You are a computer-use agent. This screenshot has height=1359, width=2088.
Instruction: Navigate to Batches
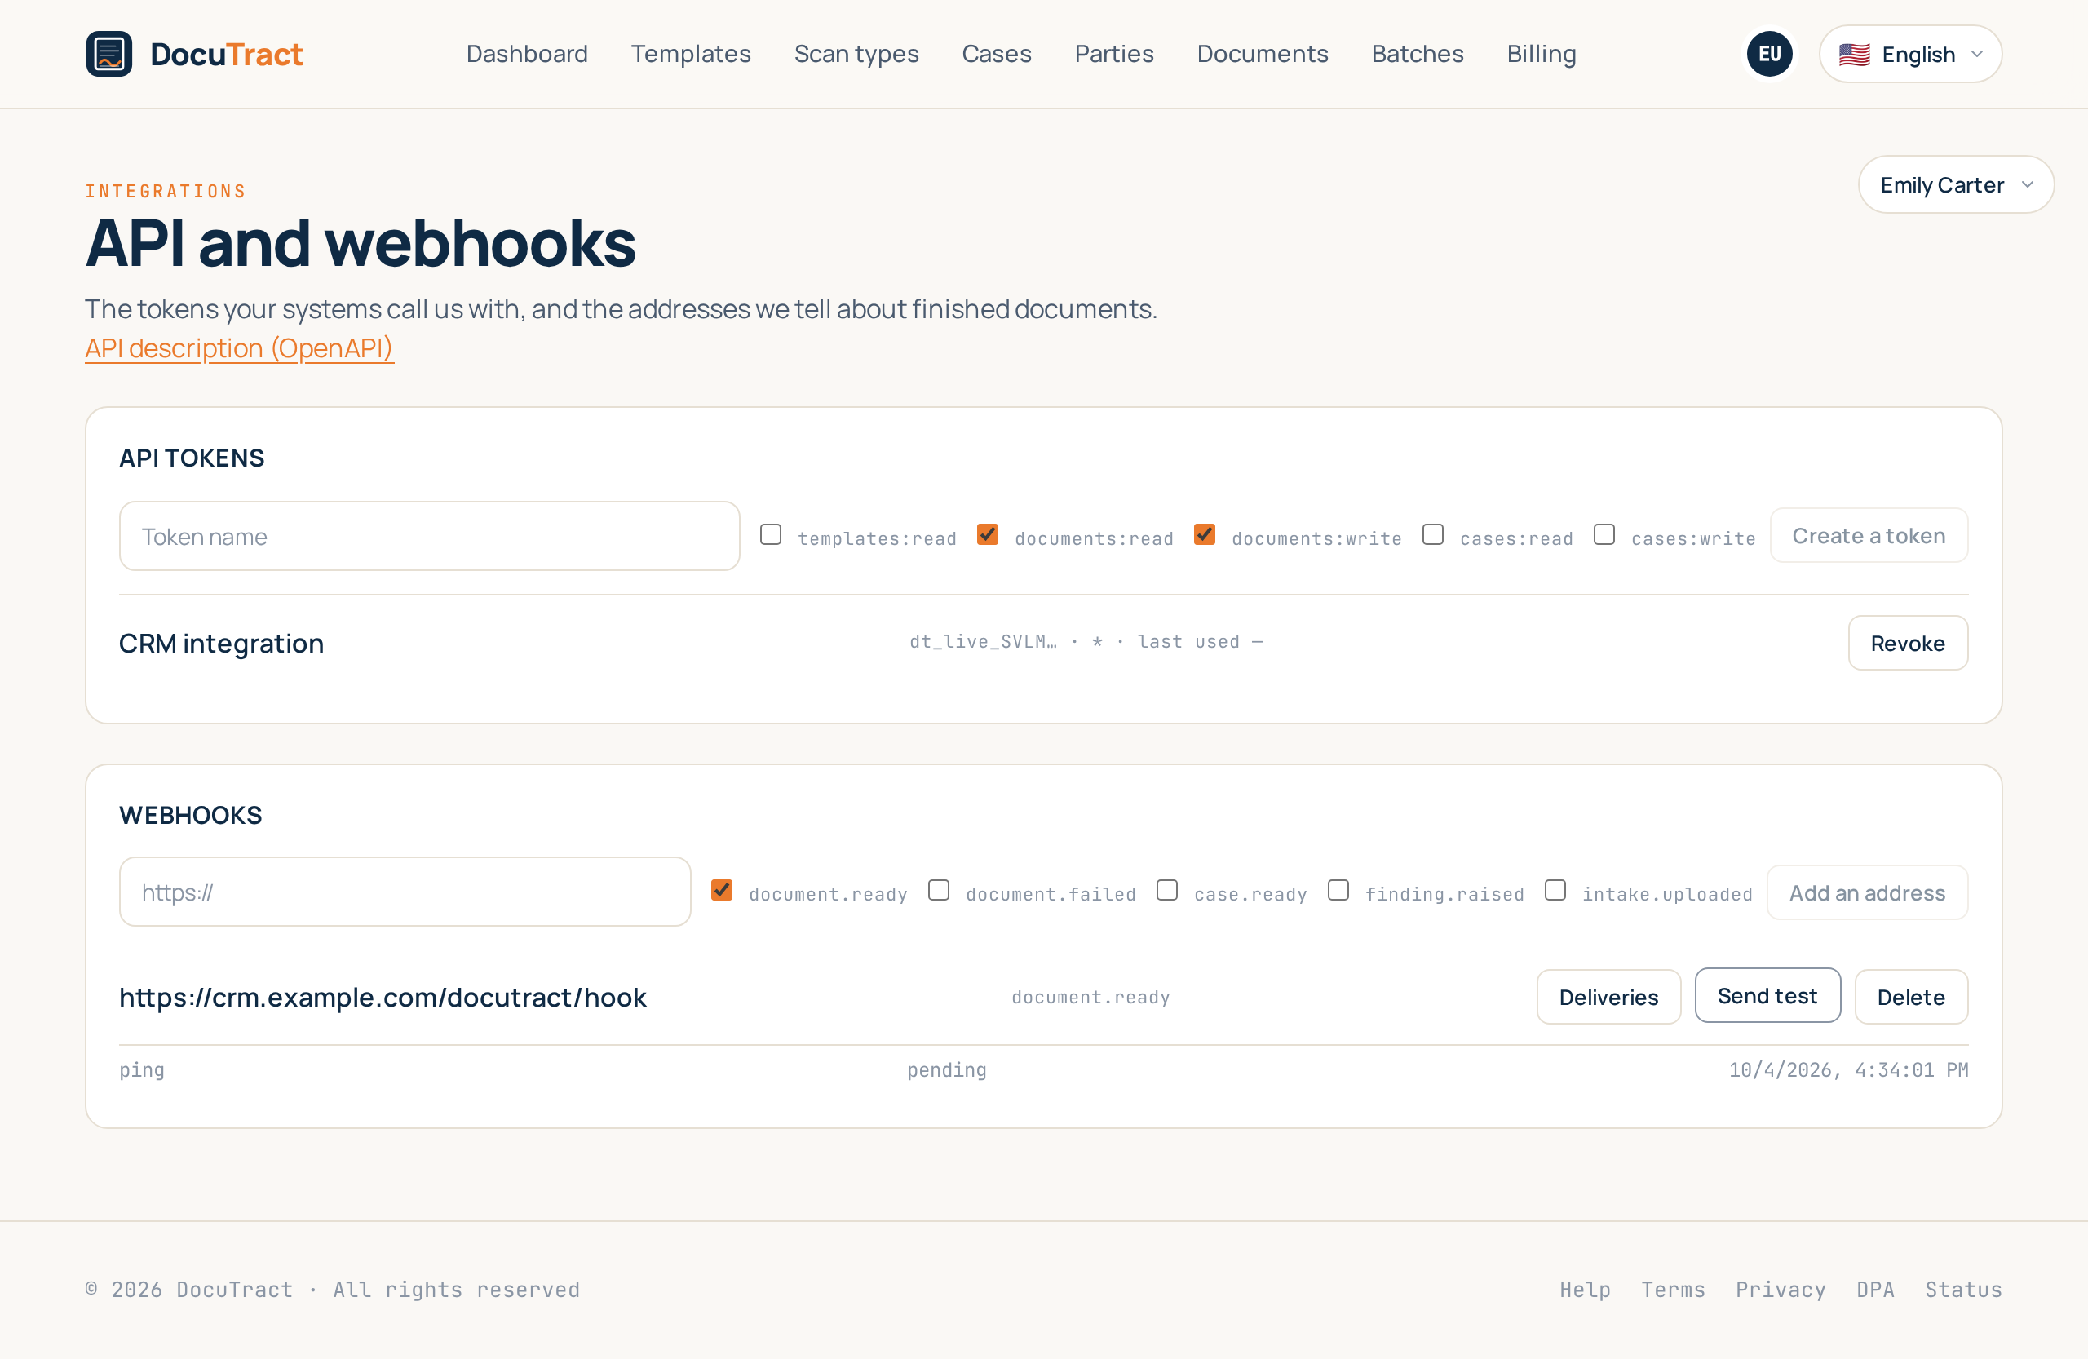tap(1418, 55)
